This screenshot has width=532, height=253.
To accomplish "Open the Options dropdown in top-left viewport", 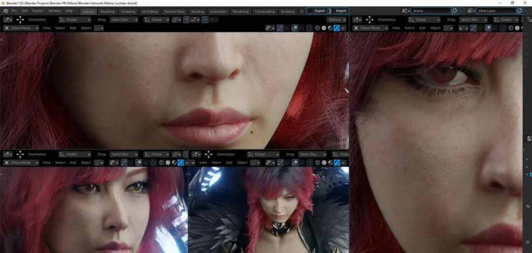I will [x=336, y=20].
